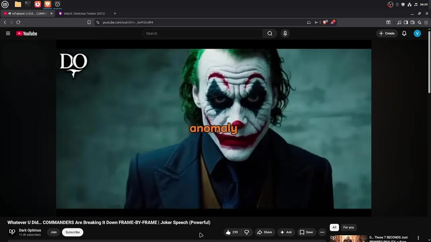Open the Brave browser panel icon
The height and width of the screenshot is (242, 431).
(47, 4)
